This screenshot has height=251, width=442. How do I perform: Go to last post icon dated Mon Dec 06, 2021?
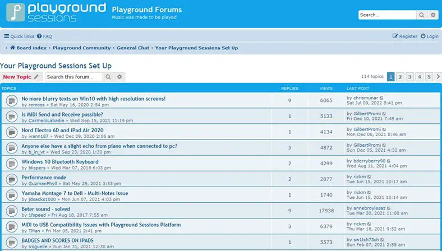click(384, 129)
